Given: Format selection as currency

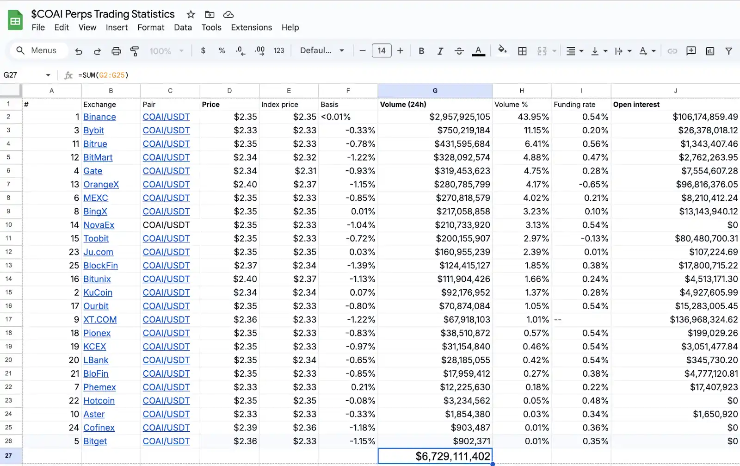Looking at the screenshot, I should 203,51.
